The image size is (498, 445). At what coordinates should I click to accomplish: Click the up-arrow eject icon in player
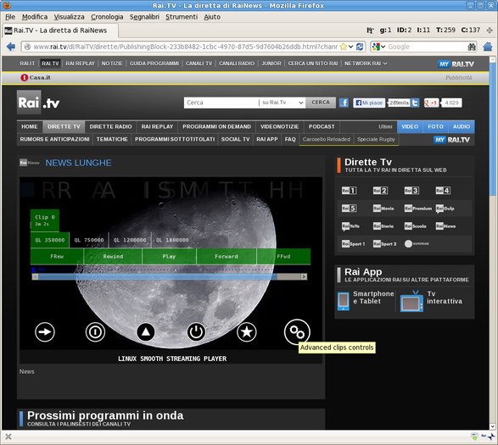coord(145,332)
